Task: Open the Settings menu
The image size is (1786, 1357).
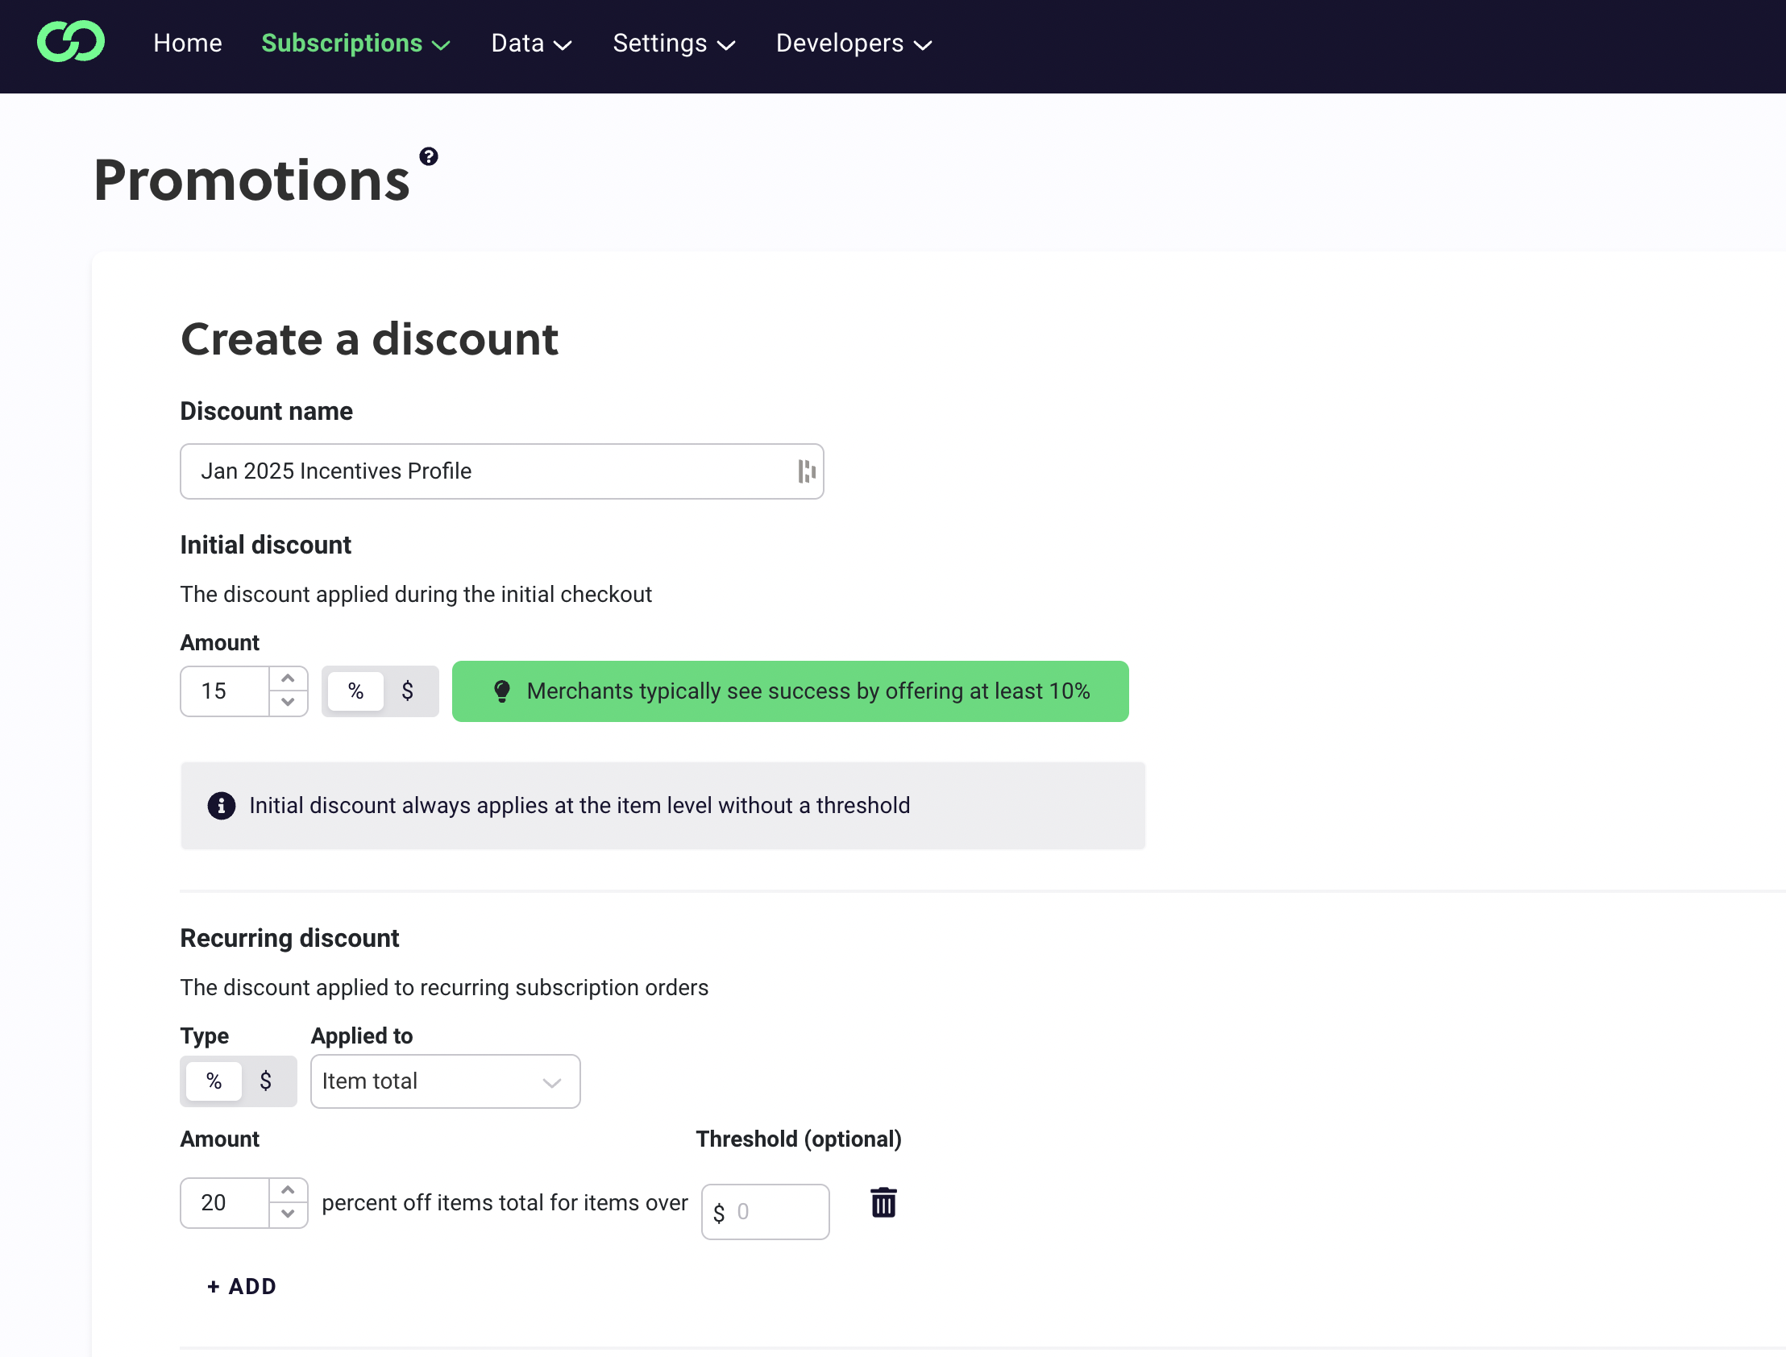Action: tap(673, 44)
